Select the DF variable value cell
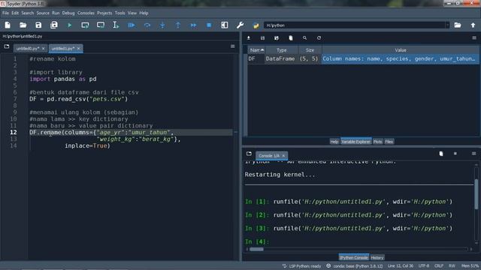481x270 pixels. point(400,58)
